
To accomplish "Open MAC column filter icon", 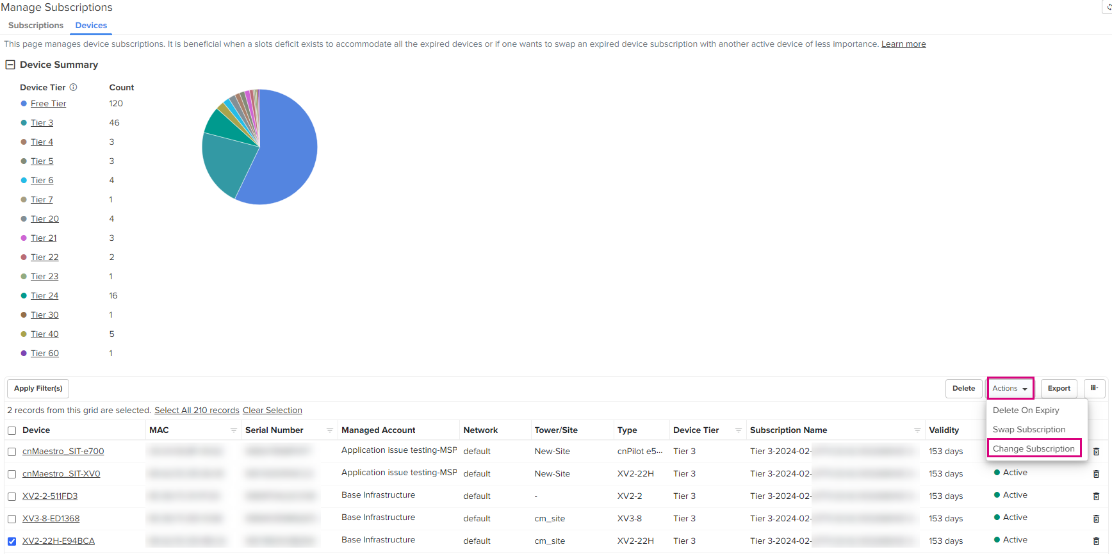I will (234, 430).
